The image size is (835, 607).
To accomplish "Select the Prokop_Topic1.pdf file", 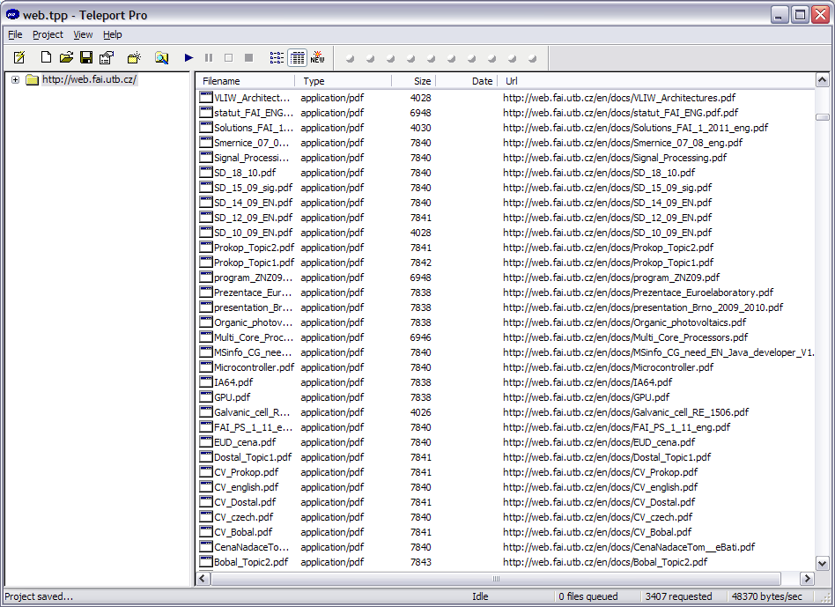I will point(254,263).
